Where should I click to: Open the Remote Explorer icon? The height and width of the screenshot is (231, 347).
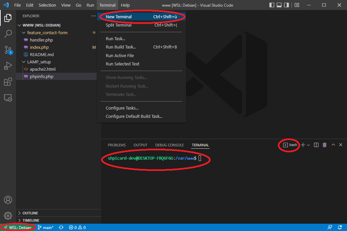[8, 98]
